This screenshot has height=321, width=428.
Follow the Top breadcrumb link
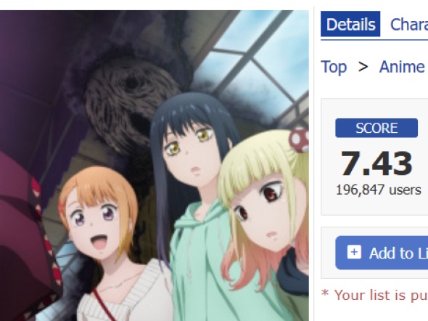(334, 67)
